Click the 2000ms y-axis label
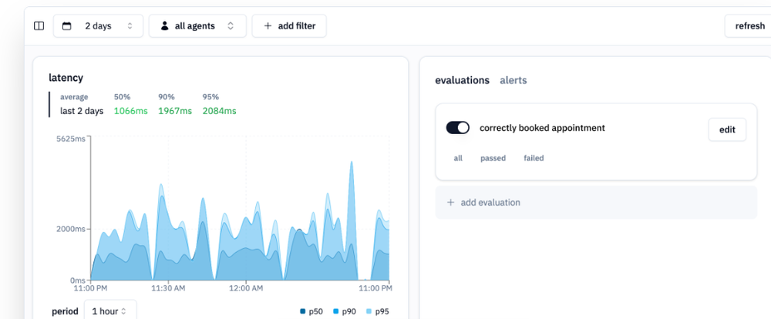This screenshot has height=319, width=771. [x=70, y=229]
